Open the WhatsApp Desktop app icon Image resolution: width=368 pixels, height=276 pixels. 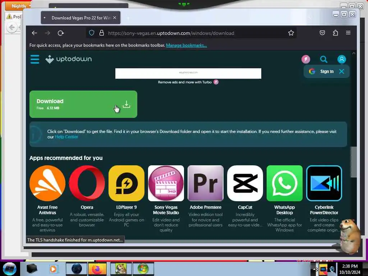click(x=285, y=183)
